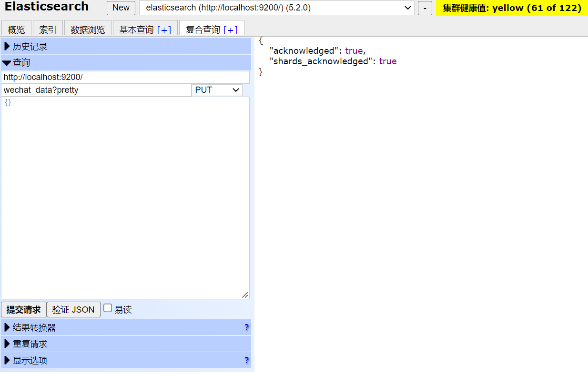Viewport: 588px width, 374px height.
Task: Select the 复合查询 tab
Action: coord(203,30)
